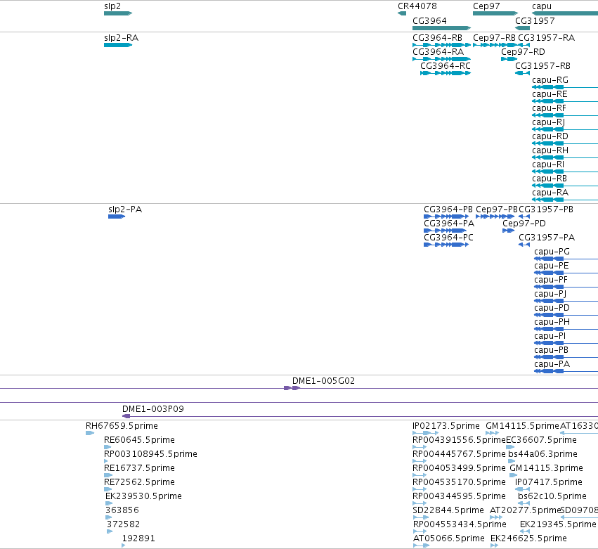598x549 pixels.
Task: Select transcript label CG31957-RB
Action: click(x=542, y=66)
